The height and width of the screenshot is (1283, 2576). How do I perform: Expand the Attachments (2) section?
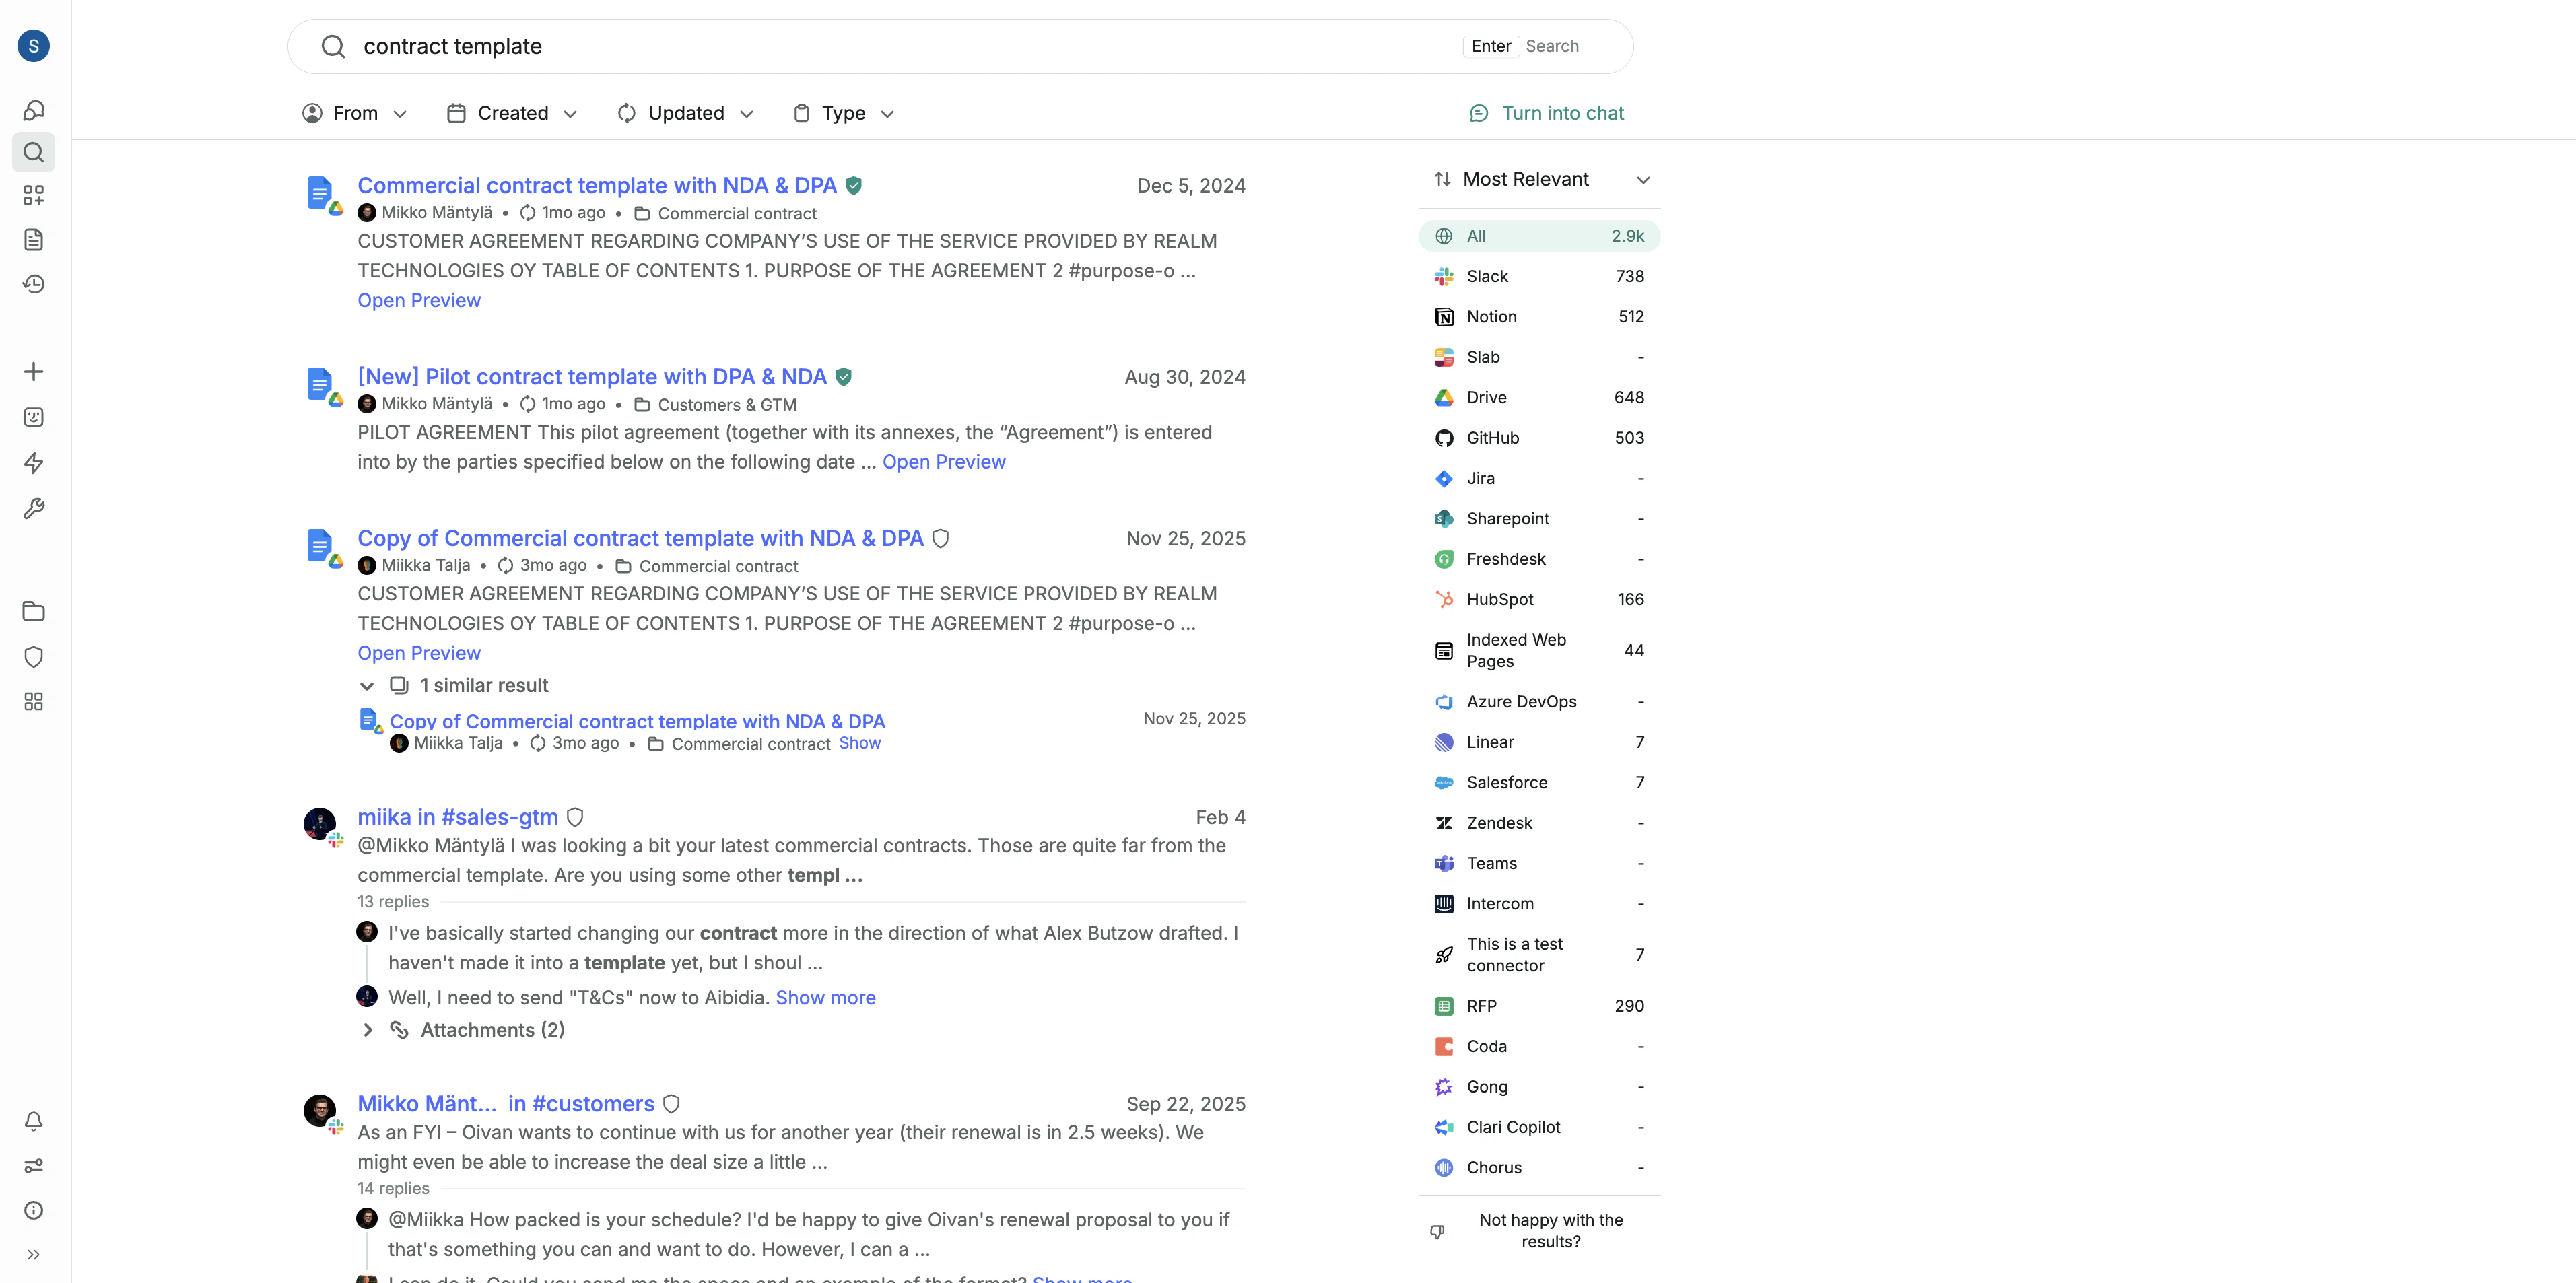(x=368, y=1030)
